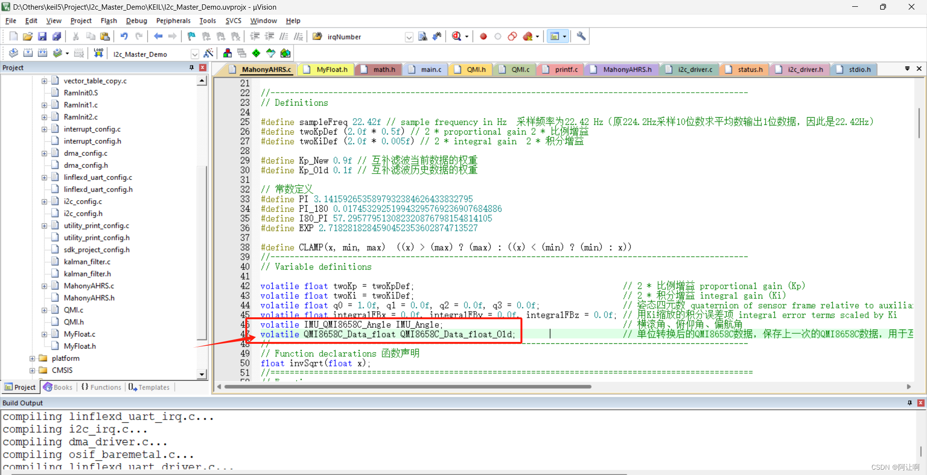Open the I2c_Master_Demo target dropdown

coord(195,54)
